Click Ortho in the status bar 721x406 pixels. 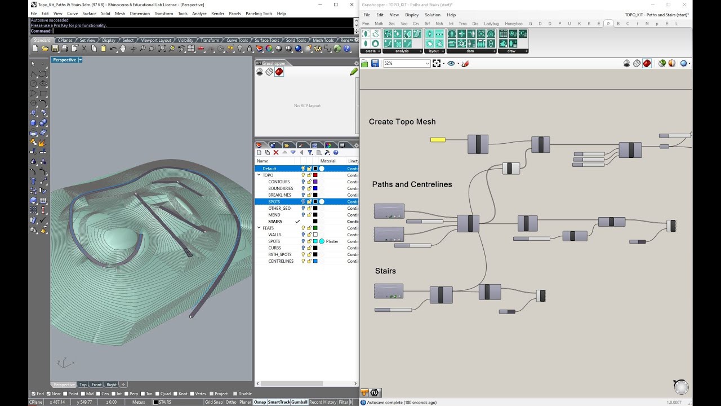(231, 402)
